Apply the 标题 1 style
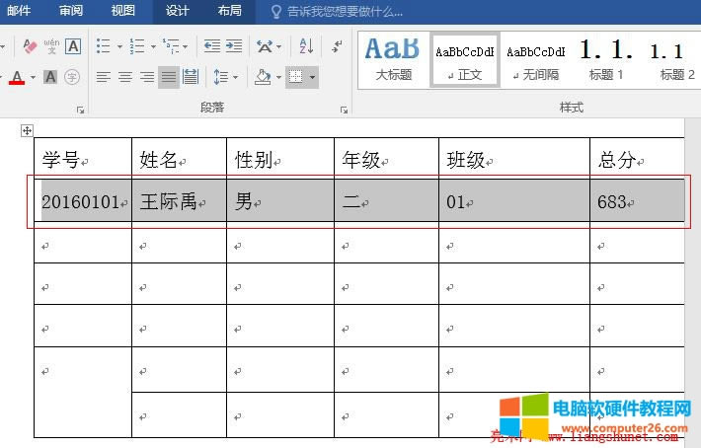Viewport: 701px width, 448px height. pos(606,56)
